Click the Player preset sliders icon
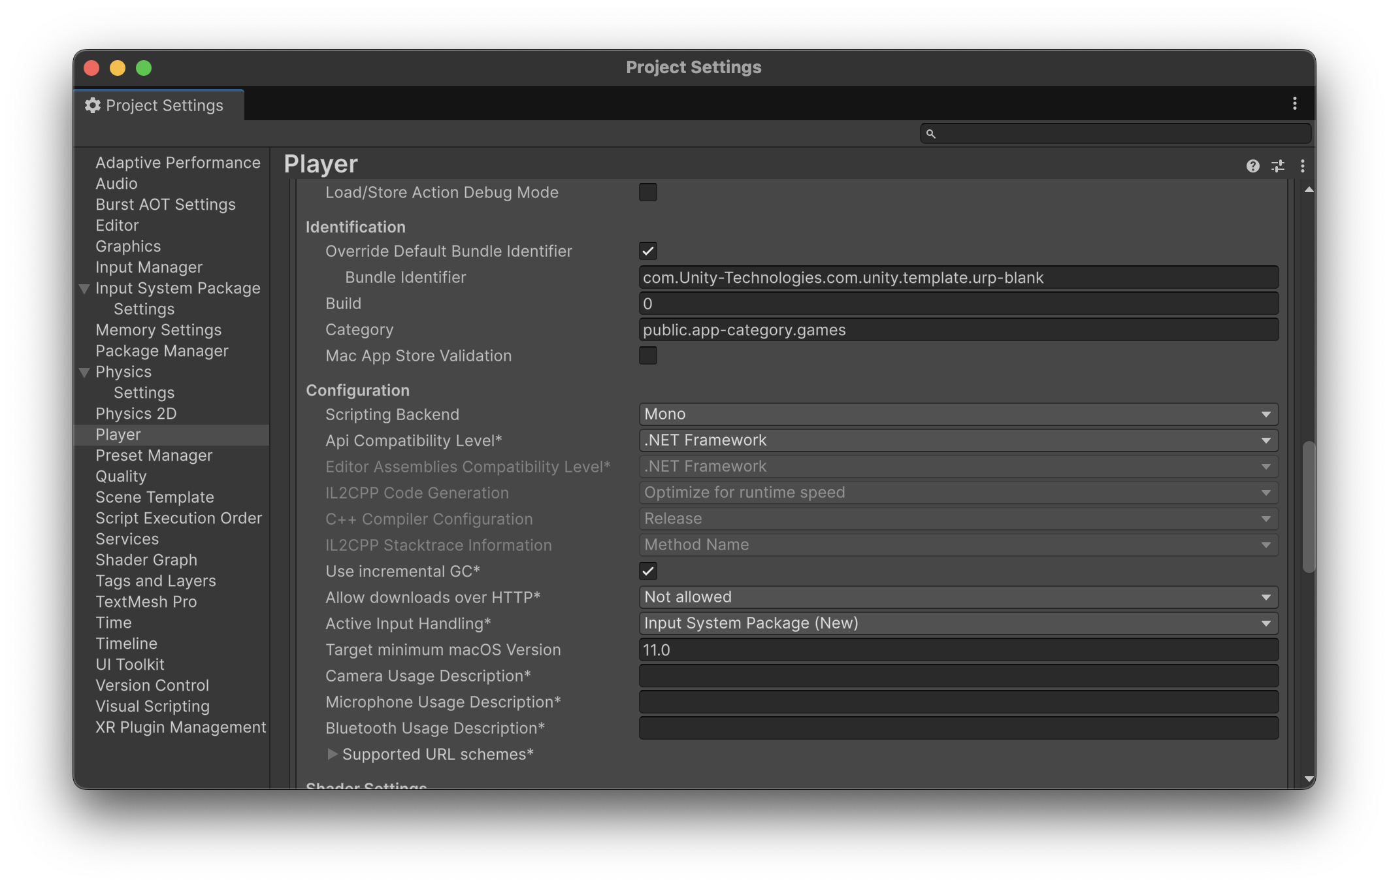 [1278, 166]
